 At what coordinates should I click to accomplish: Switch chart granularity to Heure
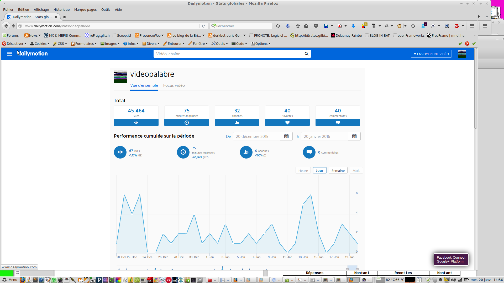303,171
